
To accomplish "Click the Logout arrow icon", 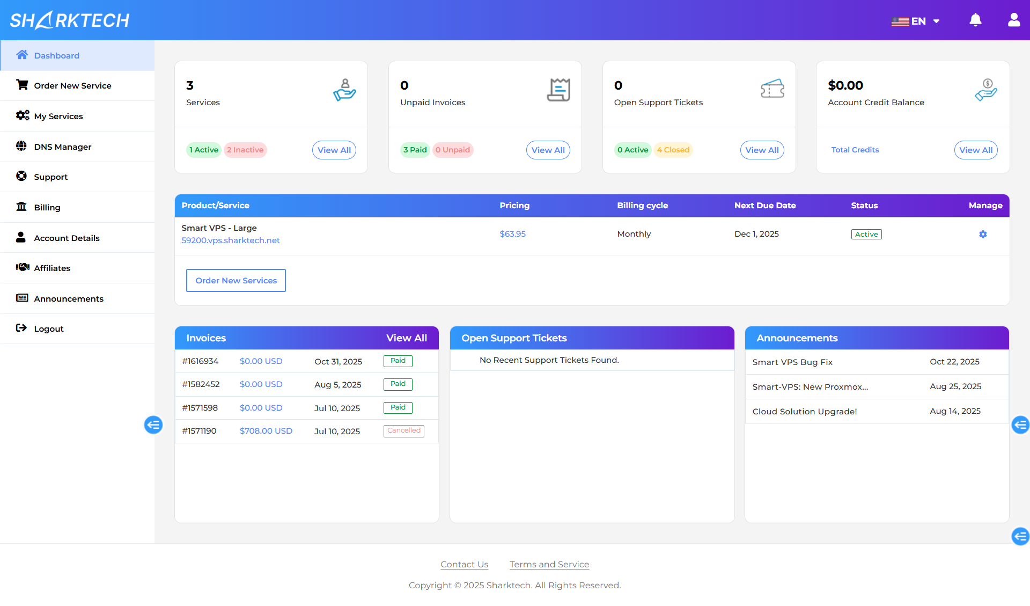I will pyautogui.click(x=21, y=328).
